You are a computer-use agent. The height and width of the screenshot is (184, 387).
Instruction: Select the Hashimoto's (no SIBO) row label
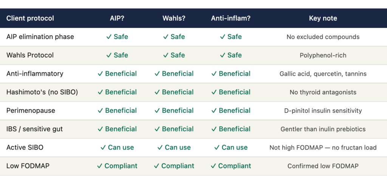(42, 92)
